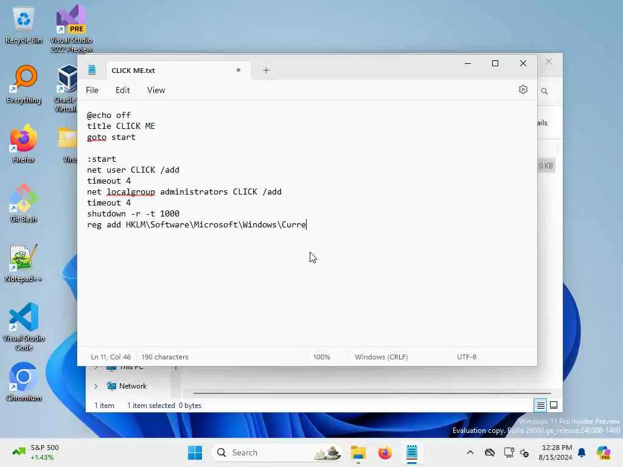
Task: Switch File Explorer to details view
Action: coord(540,405)
